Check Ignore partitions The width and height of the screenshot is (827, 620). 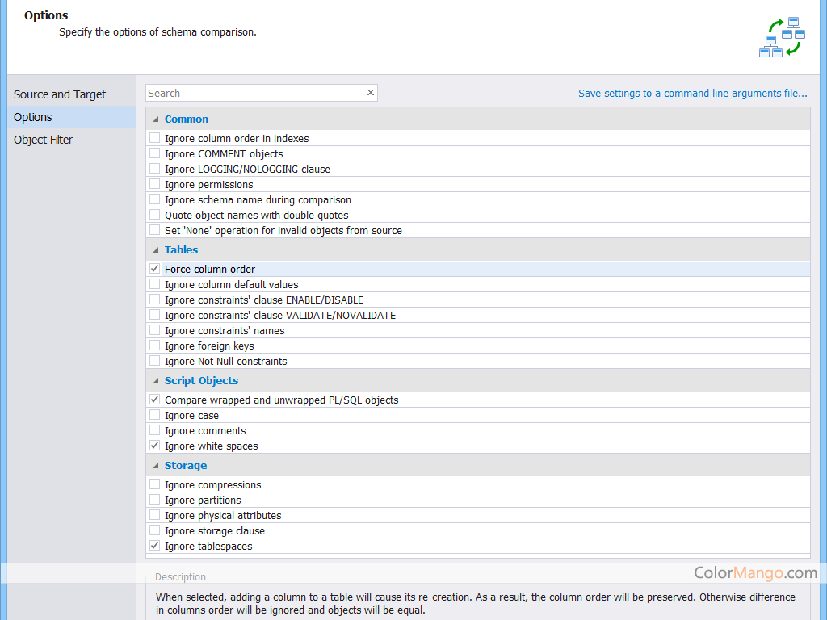(153, 500)
